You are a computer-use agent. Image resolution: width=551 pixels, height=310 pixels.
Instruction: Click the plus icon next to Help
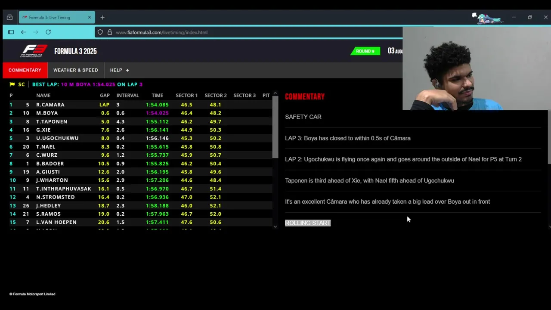[127, 70]
